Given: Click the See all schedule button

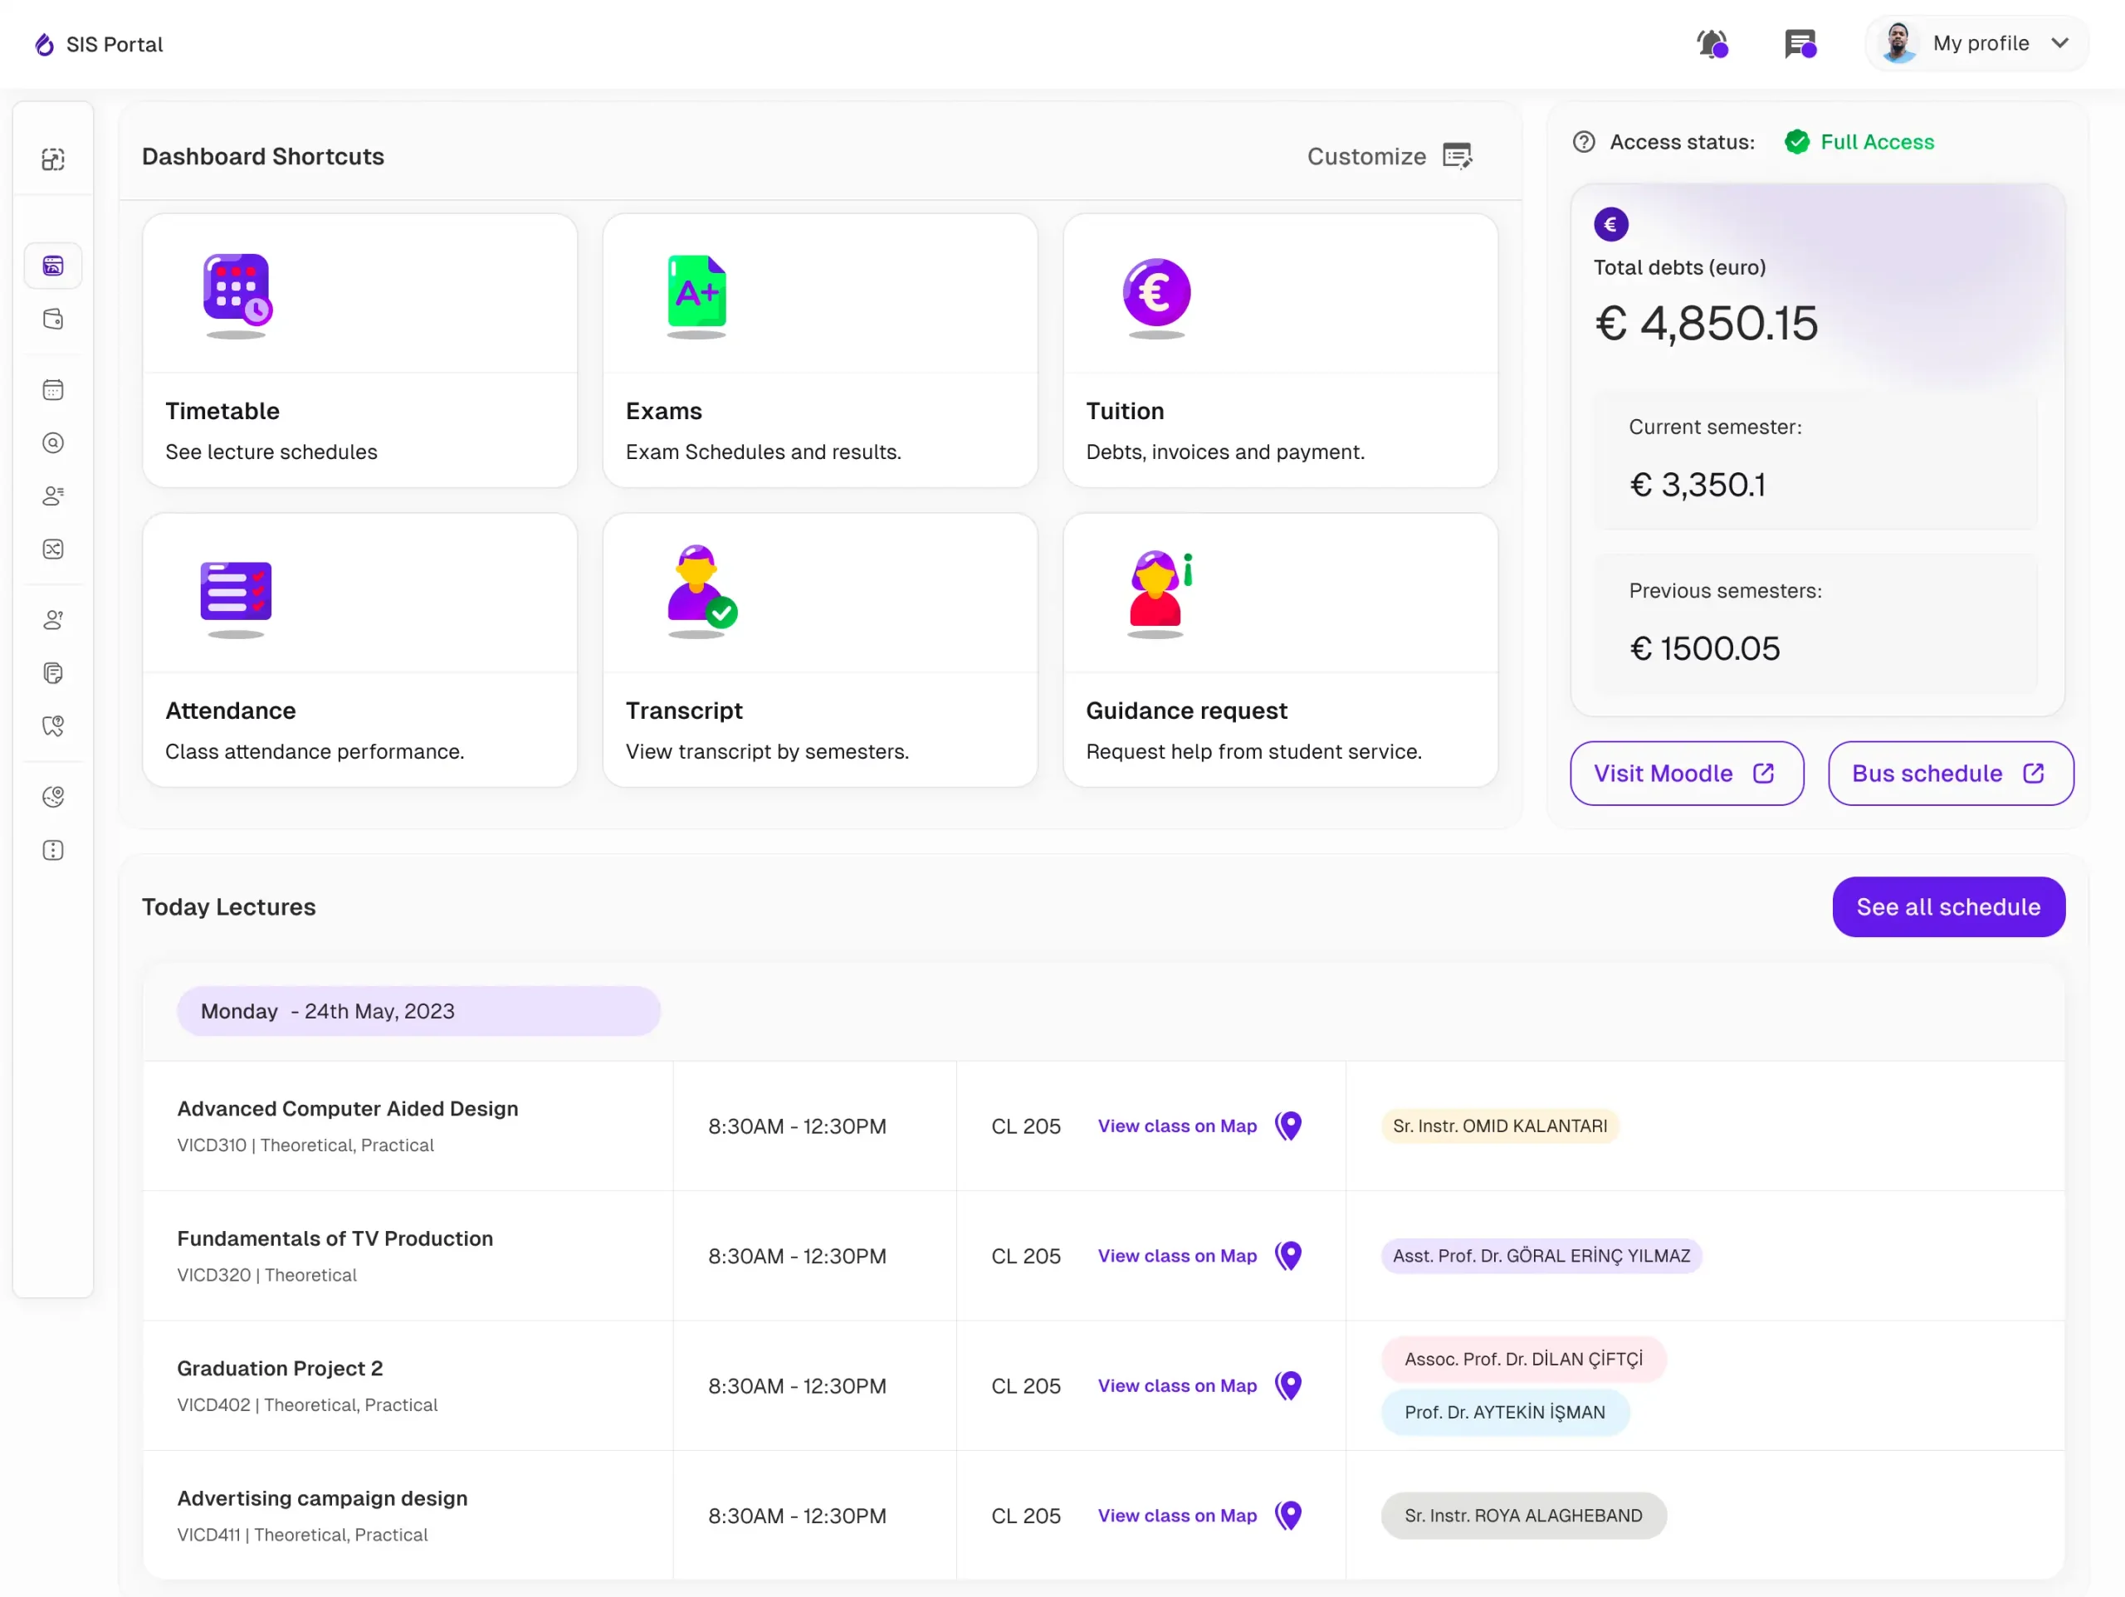Looking at the screenshot, I should coord(1948,907).
